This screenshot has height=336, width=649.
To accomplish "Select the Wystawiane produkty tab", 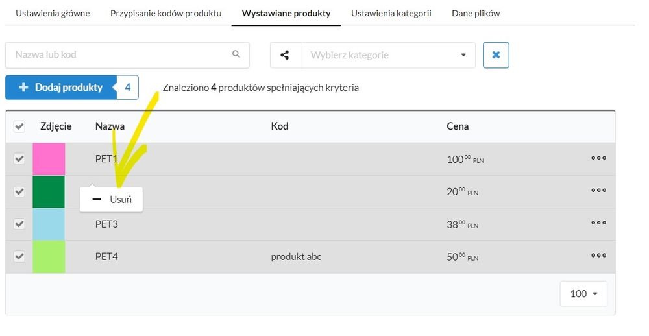I will click(286, 13).
